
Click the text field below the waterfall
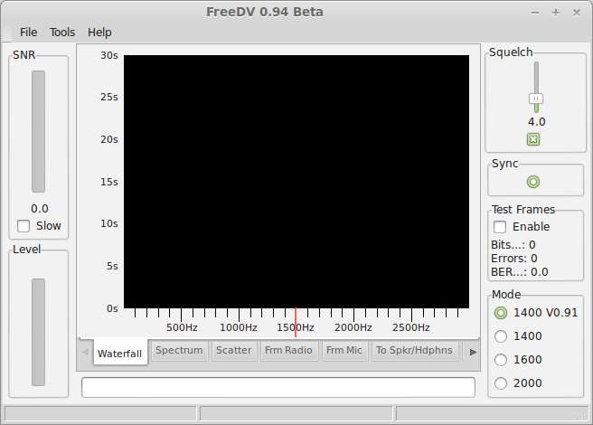[278, 387]
